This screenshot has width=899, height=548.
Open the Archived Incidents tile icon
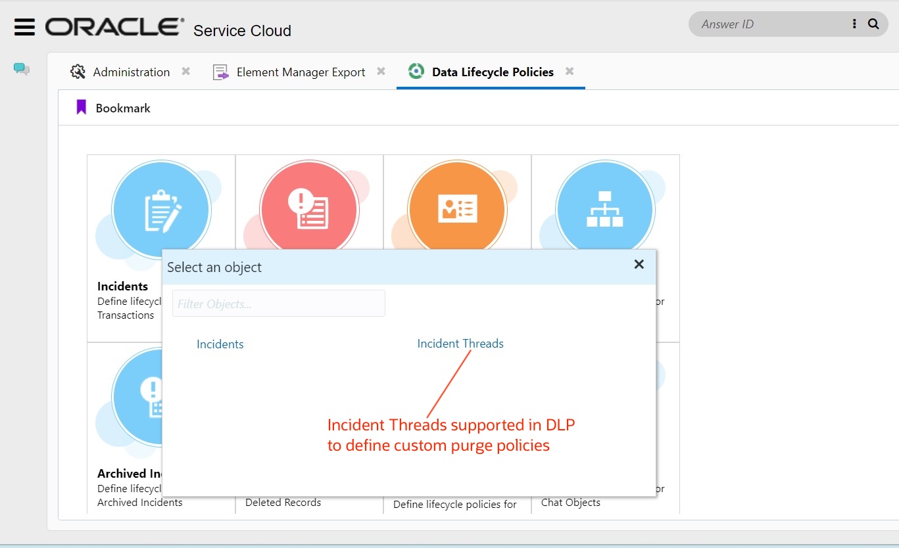point(137,398)
